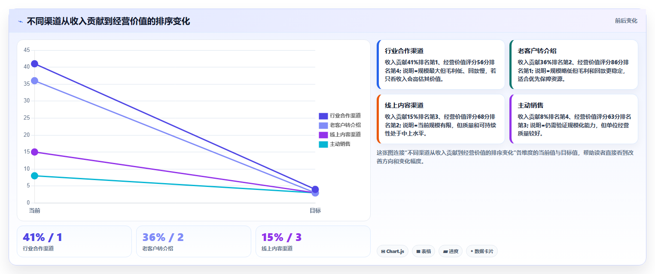The height and width of the screenshot is (274, 655).
Task: Click the 8 data point at 当前
Action: click(34, 176)
